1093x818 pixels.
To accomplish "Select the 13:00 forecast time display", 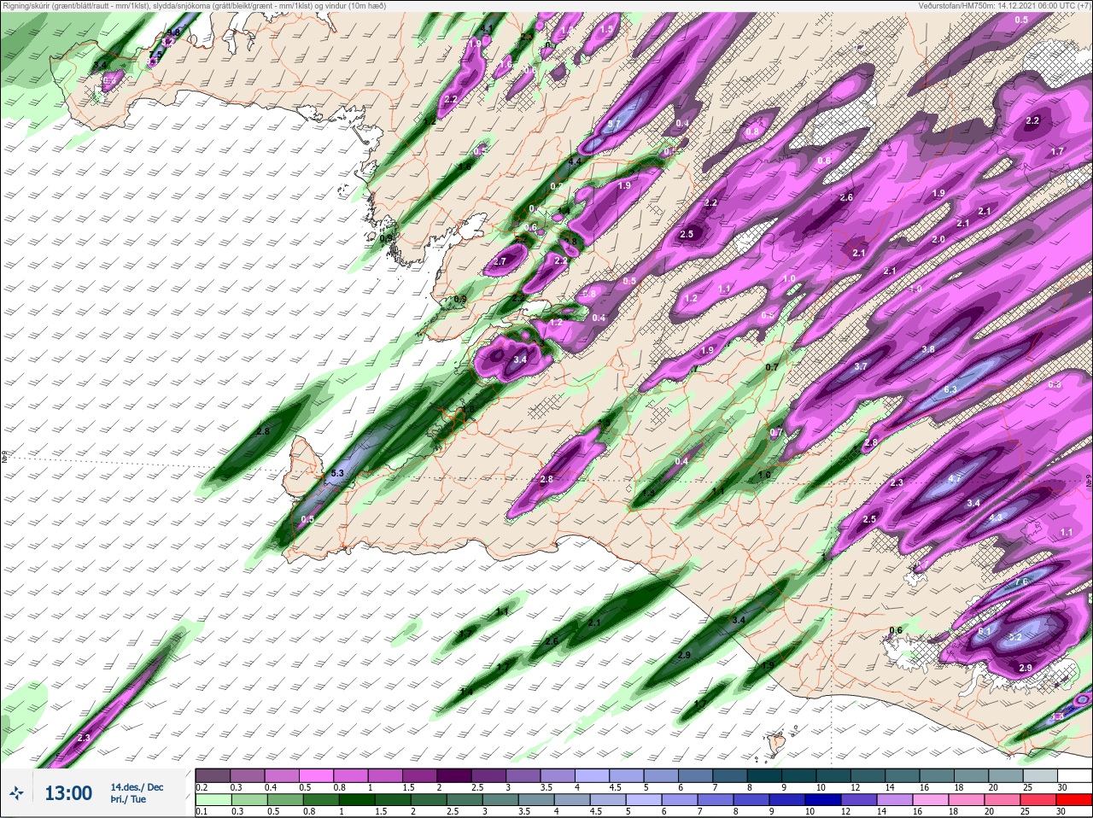I will [68, 793].
